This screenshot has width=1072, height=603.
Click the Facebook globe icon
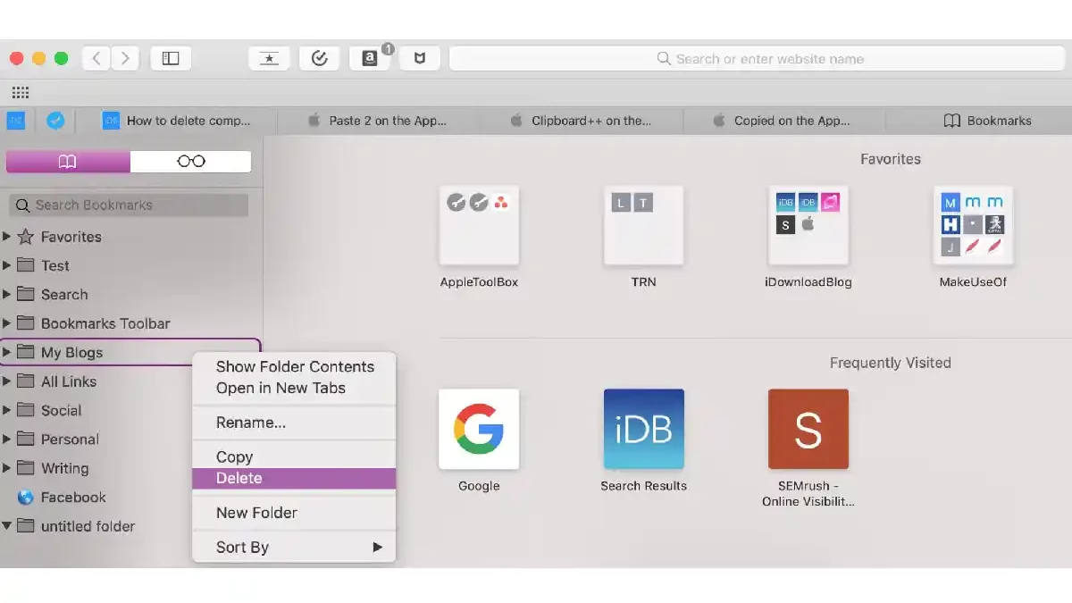pyautogui.click(x=25, y=498)
